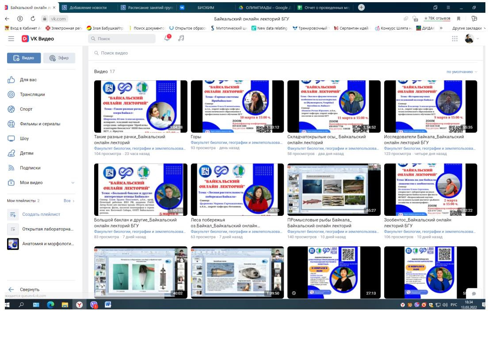Click the music note icon in header
This screenshot has height=350, width=496.
181,38
